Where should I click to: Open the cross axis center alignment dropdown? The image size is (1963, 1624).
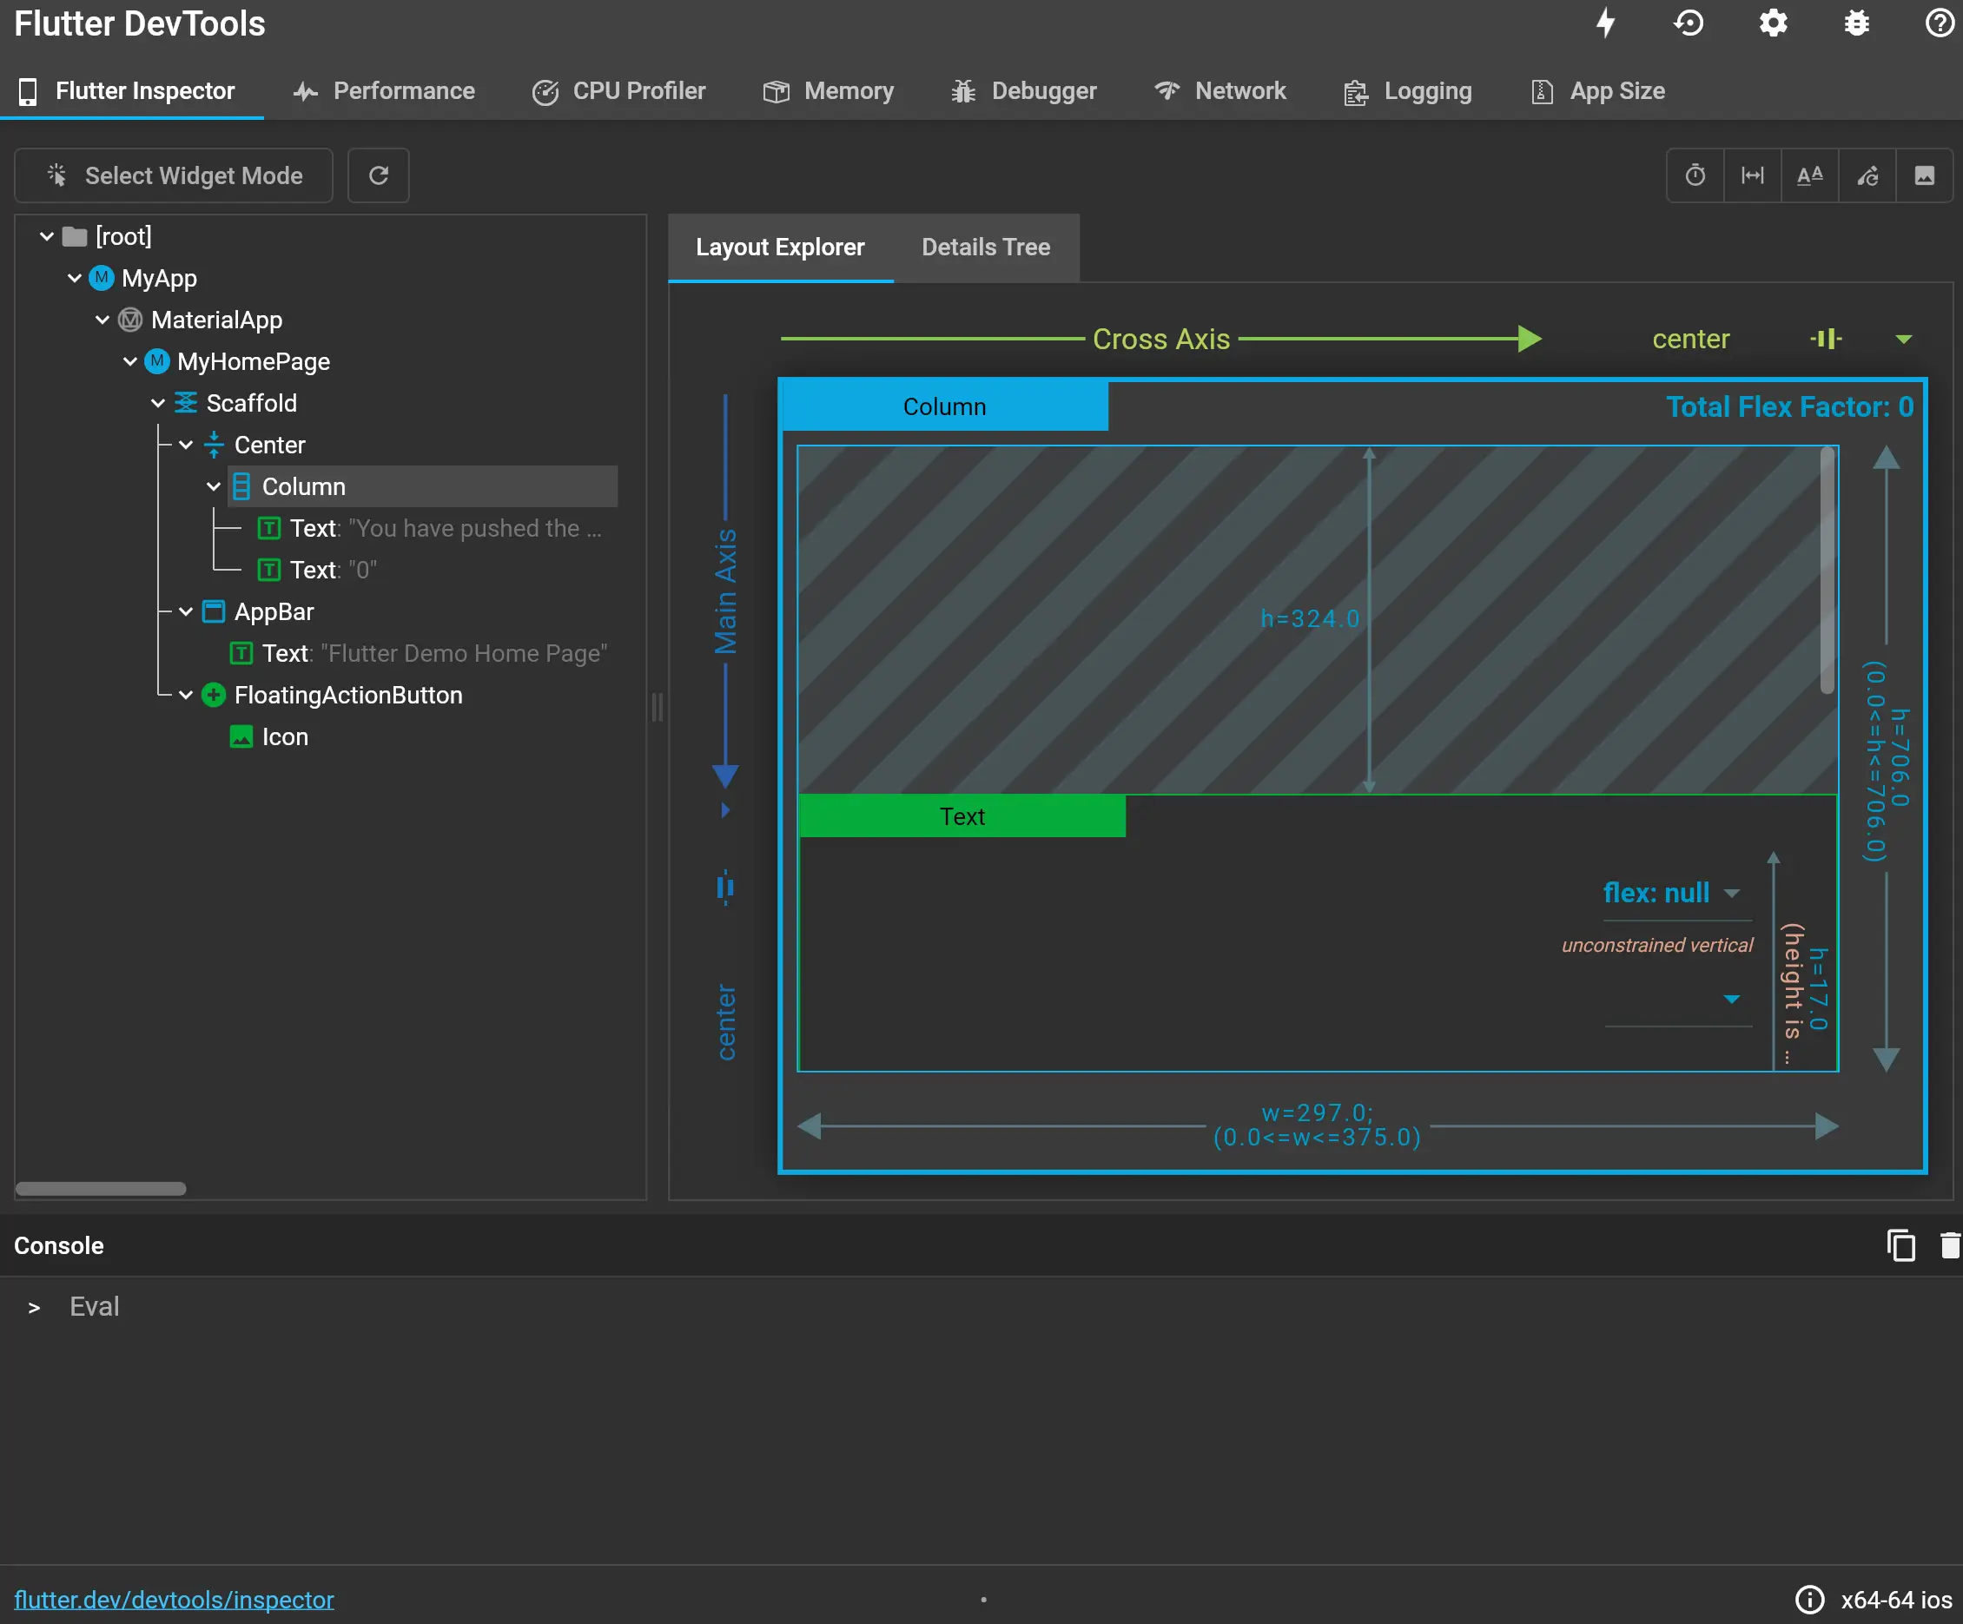click(x=1903, y=340)
